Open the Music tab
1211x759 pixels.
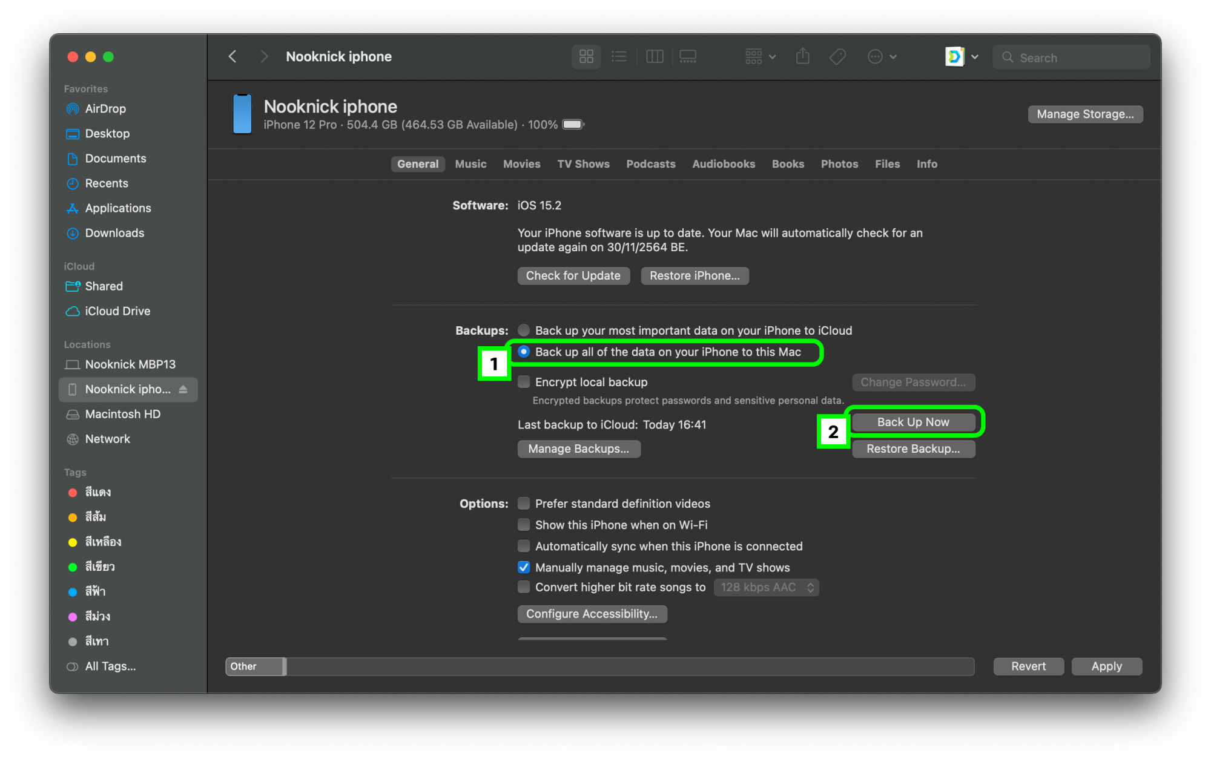click(x=470, y=164)
